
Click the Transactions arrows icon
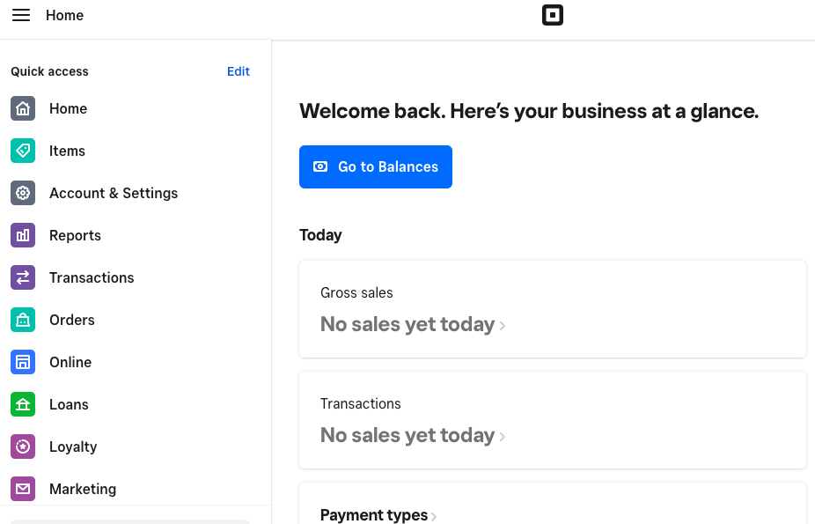tap(23, 277)
